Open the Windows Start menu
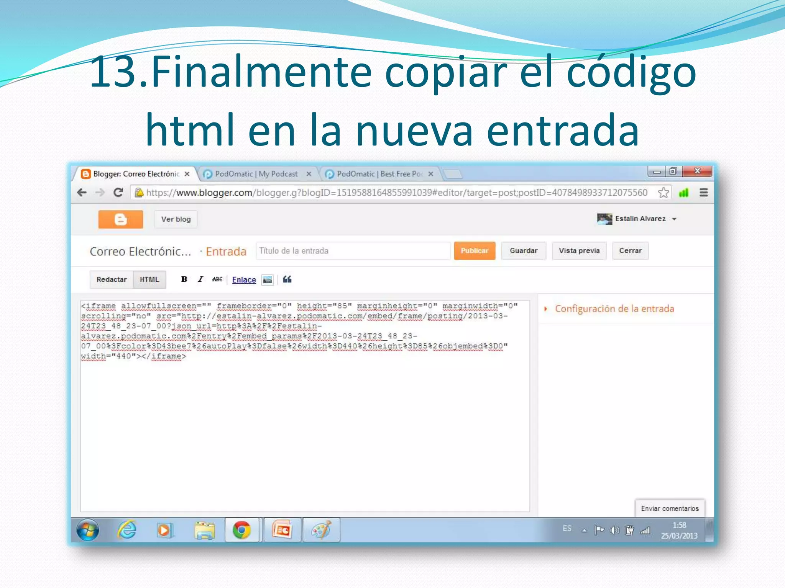Image resolution: width=785 pixels, height=588 pixels. pos(88,530)
